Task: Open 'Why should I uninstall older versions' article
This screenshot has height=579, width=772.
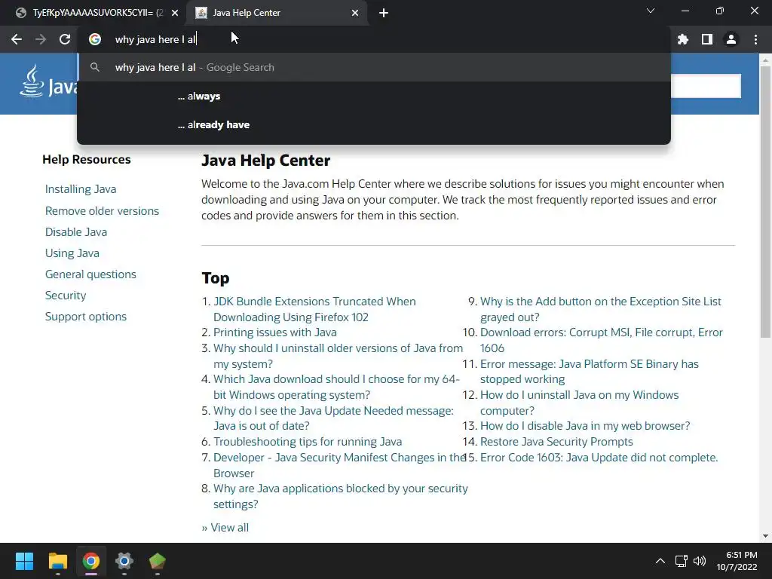Action: pyautogui.click(x=338, y=356)
